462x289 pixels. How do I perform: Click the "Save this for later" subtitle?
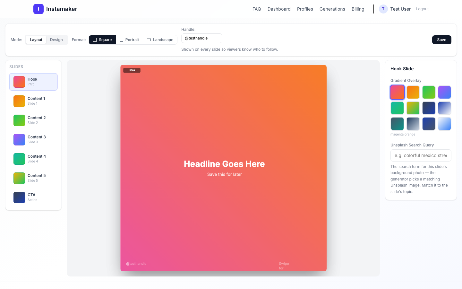tap(225, 174)
